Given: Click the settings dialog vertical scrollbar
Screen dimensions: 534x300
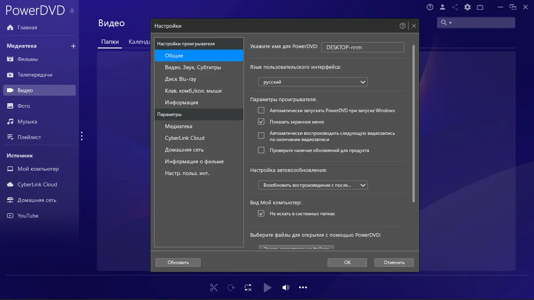Looking at the screenshot, I should click(x=413, y=123).
